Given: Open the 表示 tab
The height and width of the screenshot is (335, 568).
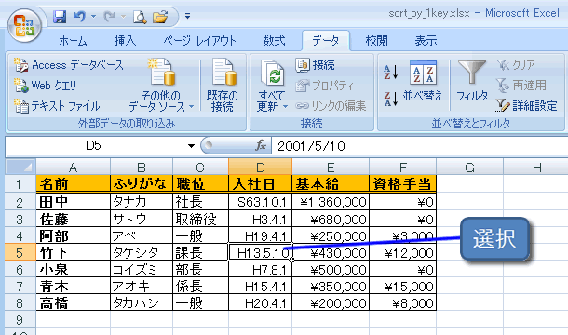Looking at the screenshot, I should [426, 41].
